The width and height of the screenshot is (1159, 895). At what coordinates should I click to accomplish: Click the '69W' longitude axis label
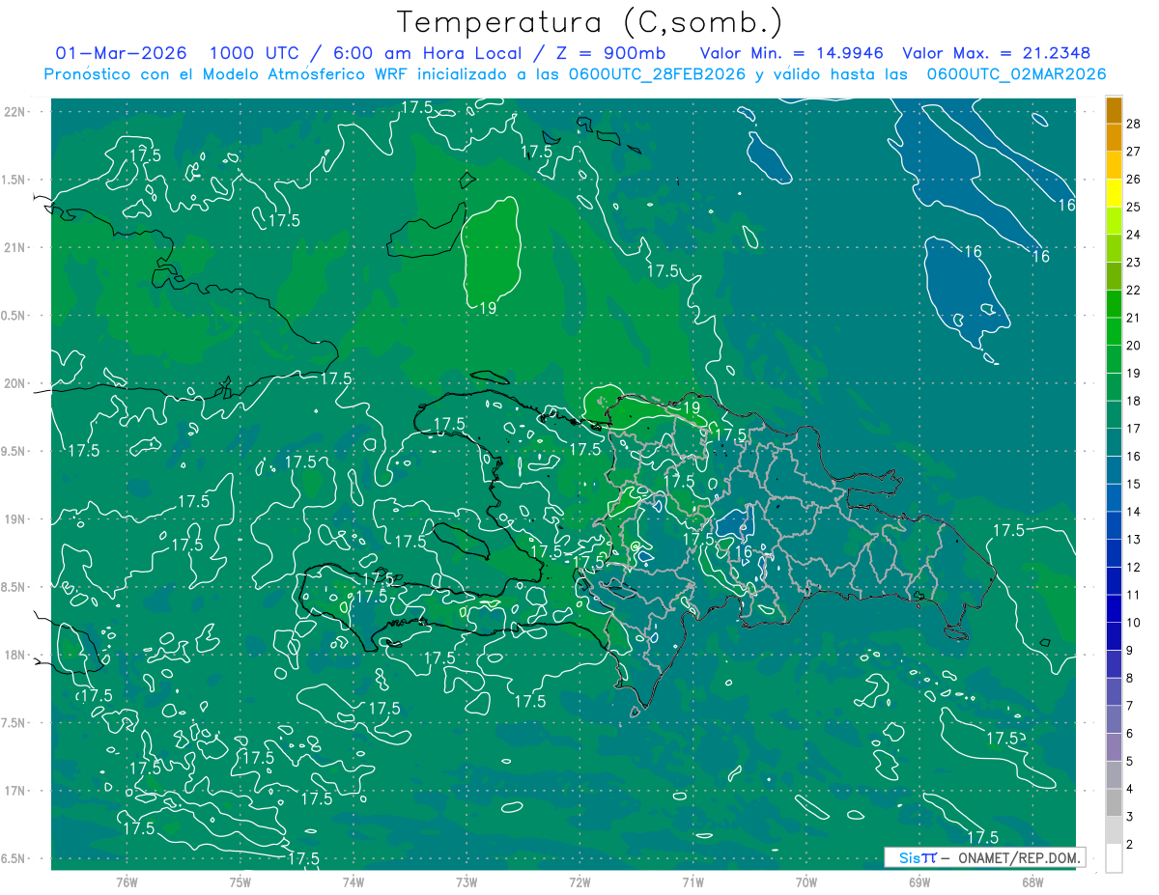point(919,882)
